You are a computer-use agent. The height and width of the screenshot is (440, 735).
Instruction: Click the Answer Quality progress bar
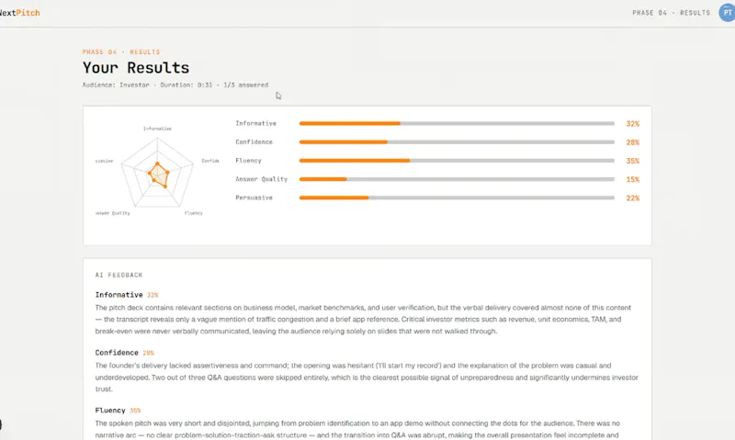457,179
